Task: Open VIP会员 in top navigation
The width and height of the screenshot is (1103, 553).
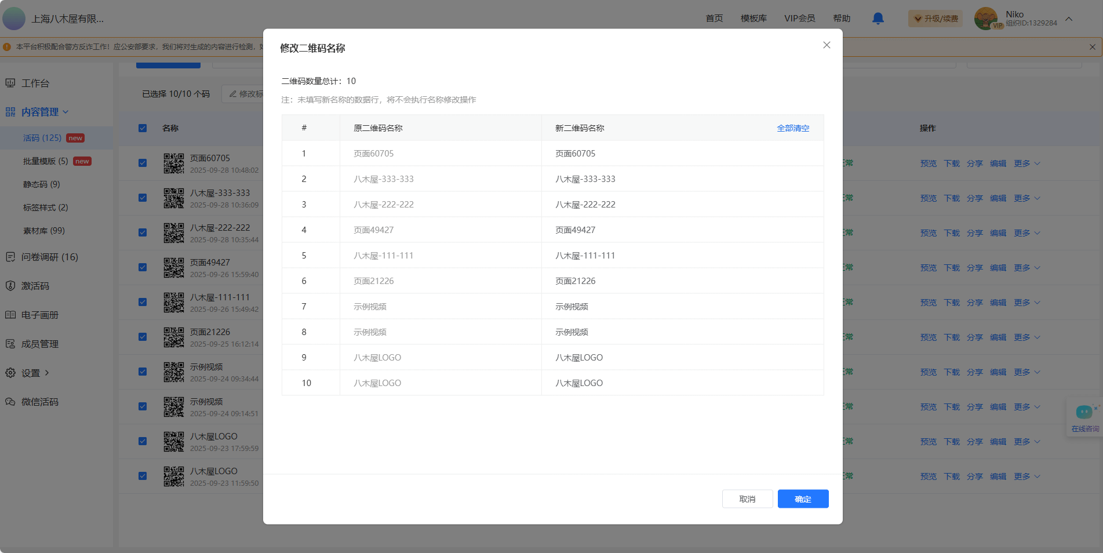Action: (799, 19)
